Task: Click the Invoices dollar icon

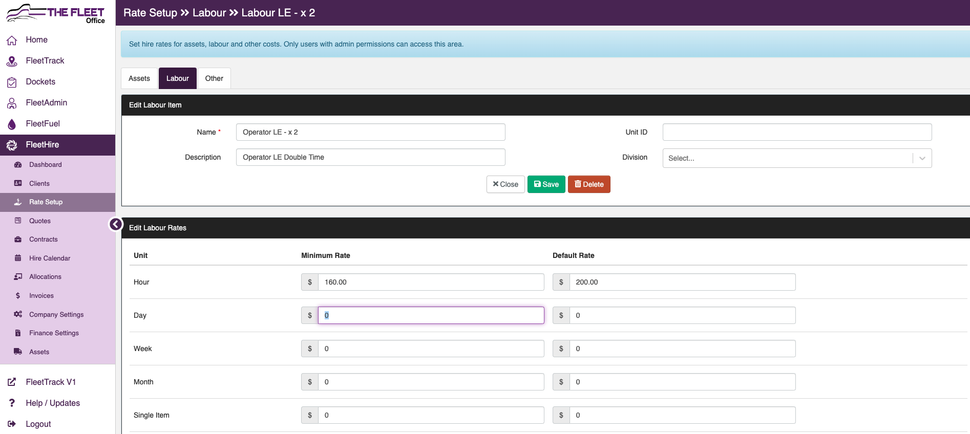Action: click(x=18, y=296)
